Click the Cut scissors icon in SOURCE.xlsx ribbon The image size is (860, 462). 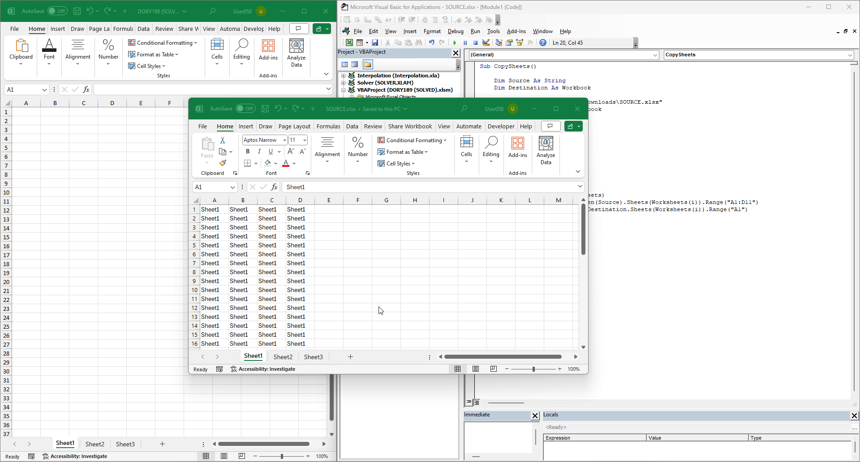223,140
